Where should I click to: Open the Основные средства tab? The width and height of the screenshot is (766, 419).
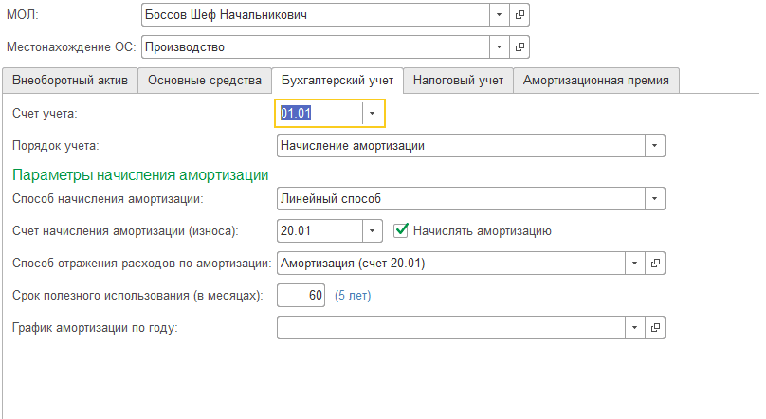[205, 81]
